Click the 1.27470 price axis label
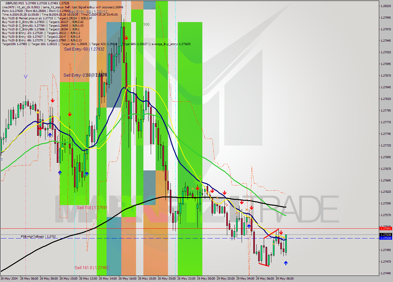 (x=386, y=261)
